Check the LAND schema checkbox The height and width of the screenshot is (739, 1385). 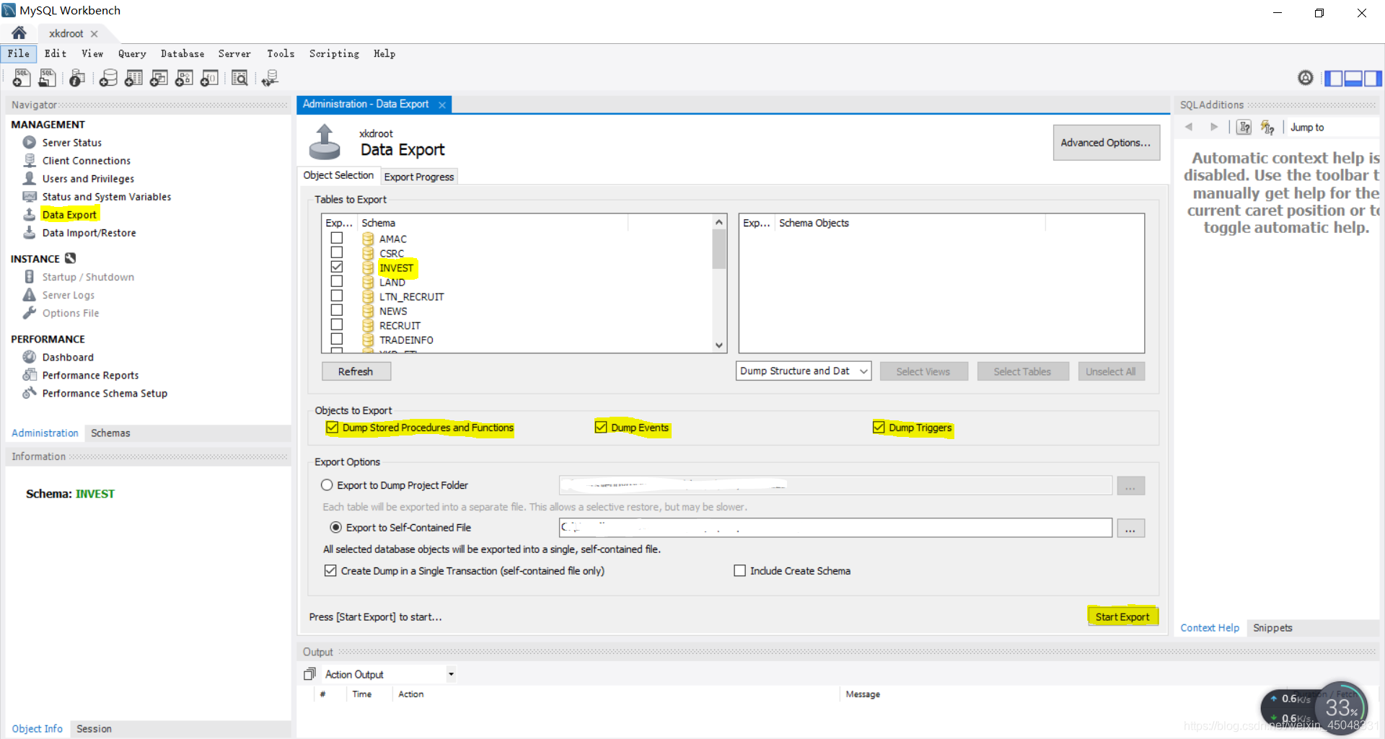[x=337, y=281]
